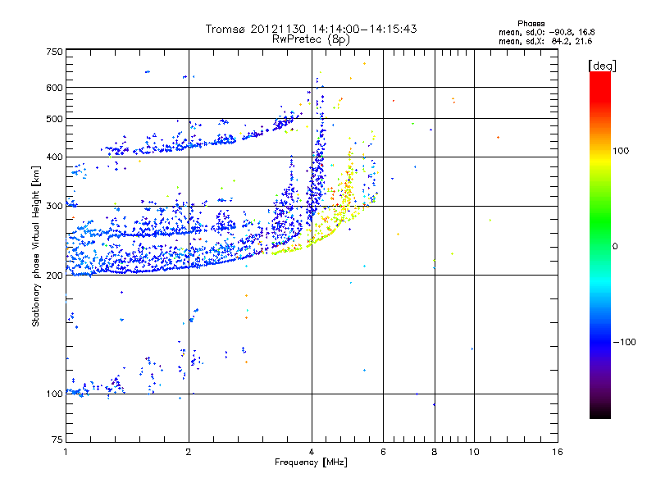
Task: Click the phase colorbar gradient
Action: (x=600, y=244)
